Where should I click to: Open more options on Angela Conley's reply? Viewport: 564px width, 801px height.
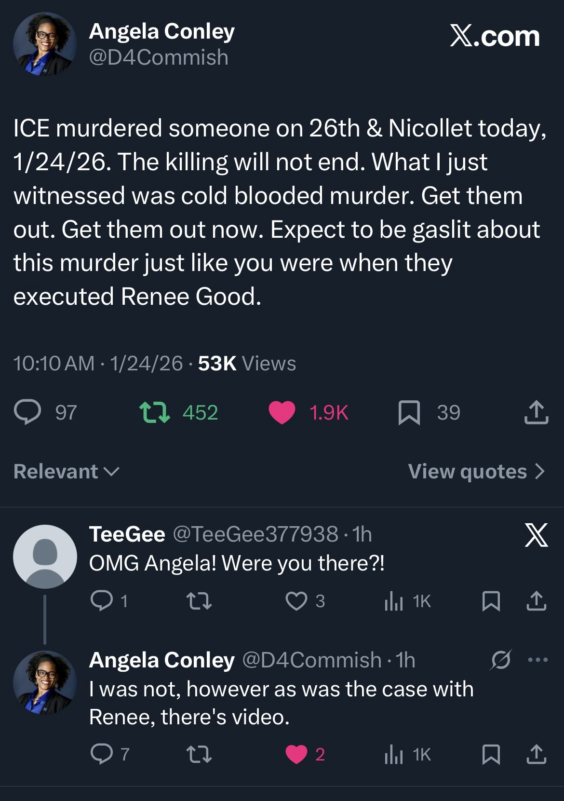[x=538, y=660]
